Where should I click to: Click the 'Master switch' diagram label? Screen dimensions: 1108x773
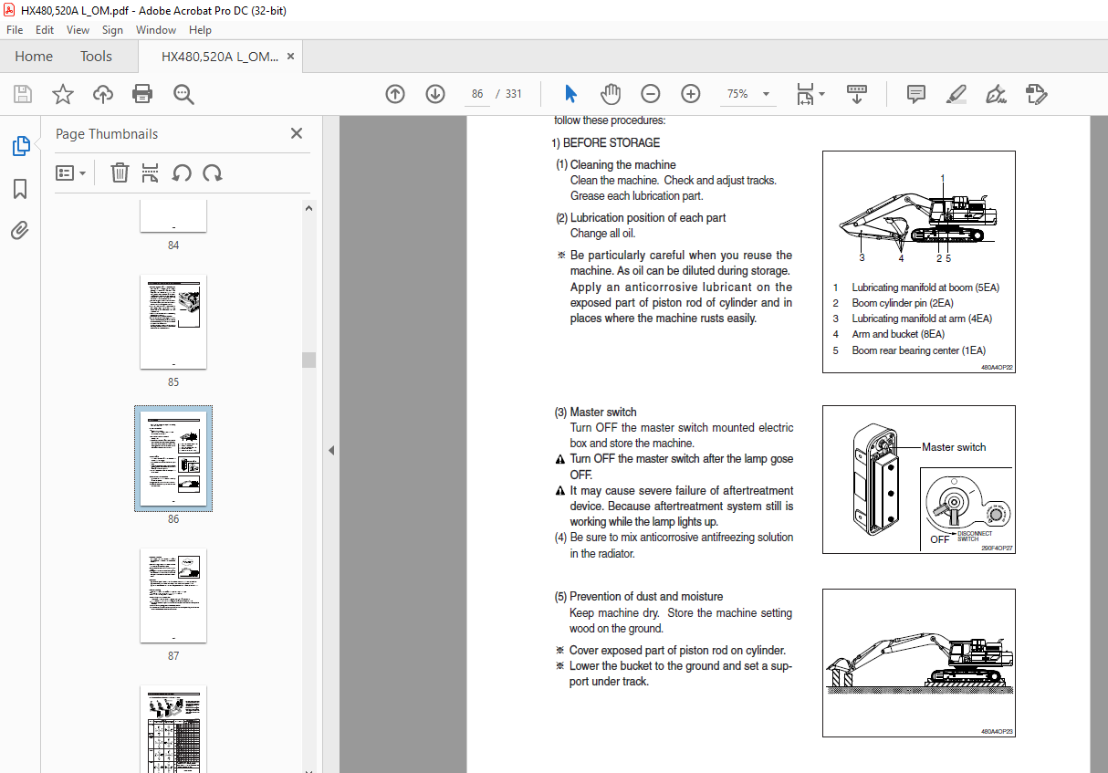coord(954,447)
